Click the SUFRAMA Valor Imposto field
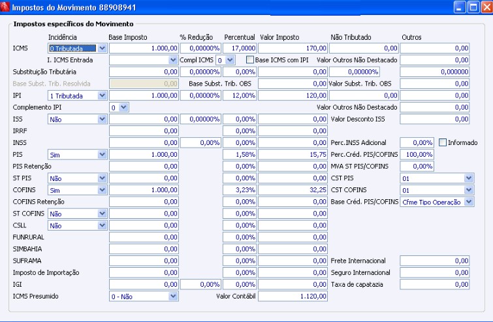The image size is (493, 322). [x=293, y=261]
